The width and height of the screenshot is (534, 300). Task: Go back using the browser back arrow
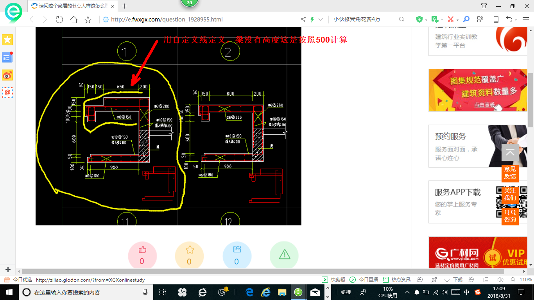click(32, 20)
